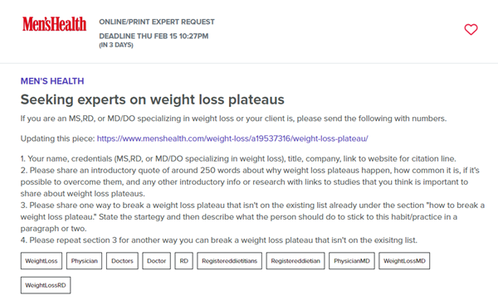Select the WeightLossRD tag
The height and width of the screenshot is (300, 498).
[x=46, y=285]
